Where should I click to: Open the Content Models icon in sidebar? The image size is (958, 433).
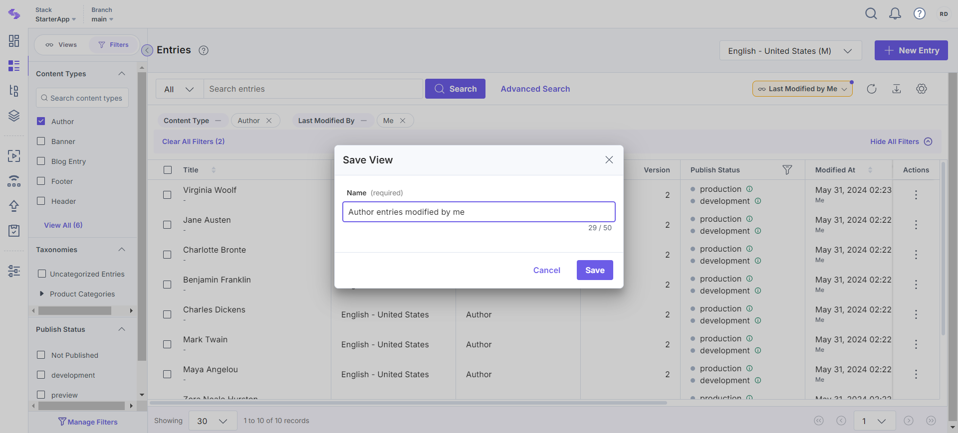[14, 91]
